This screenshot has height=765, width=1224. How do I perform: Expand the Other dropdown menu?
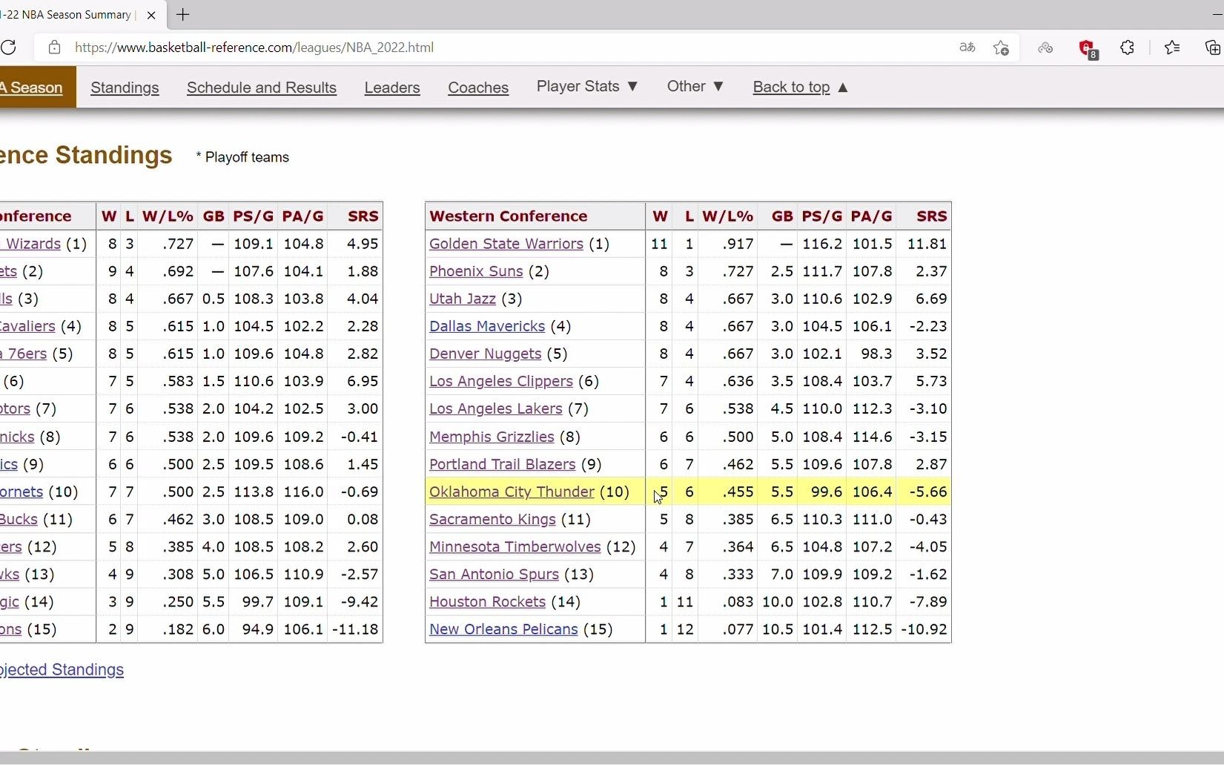tap(695, 87)
